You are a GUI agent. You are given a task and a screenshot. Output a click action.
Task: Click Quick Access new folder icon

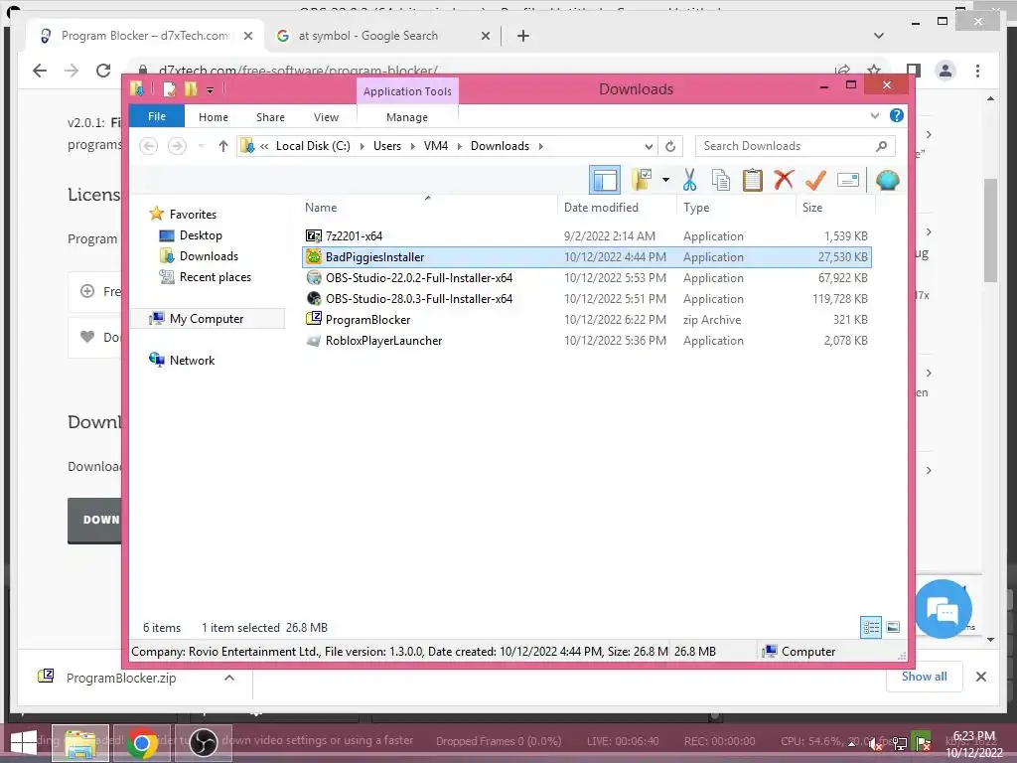191,89
